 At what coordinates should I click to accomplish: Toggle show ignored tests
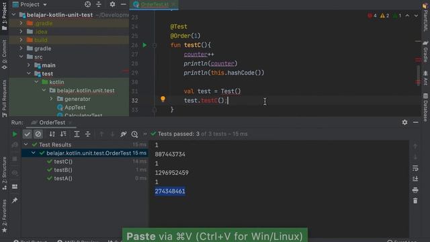pos(38,134)
